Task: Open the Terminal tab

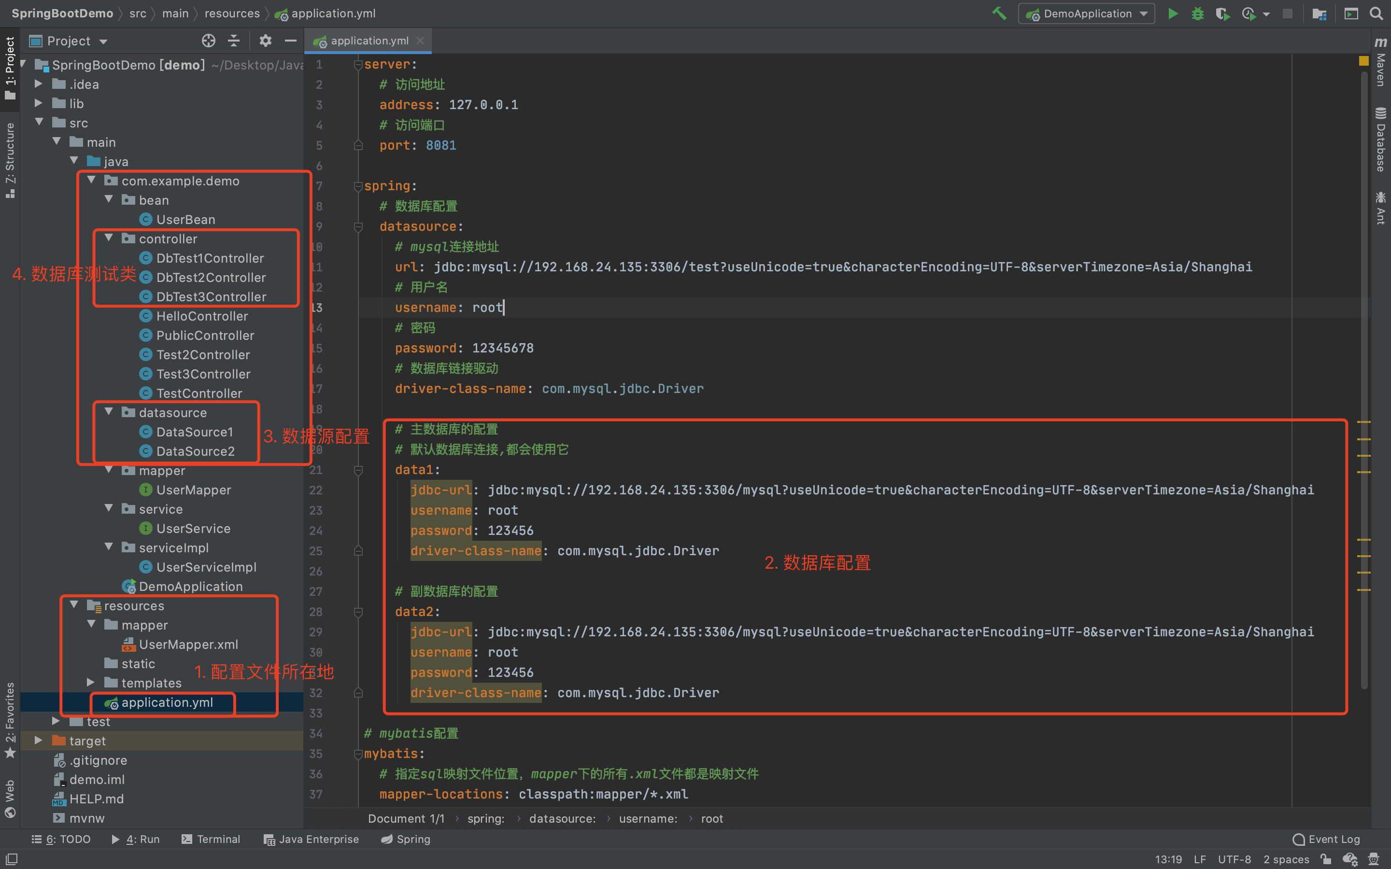Action: (x=211, y=839)
